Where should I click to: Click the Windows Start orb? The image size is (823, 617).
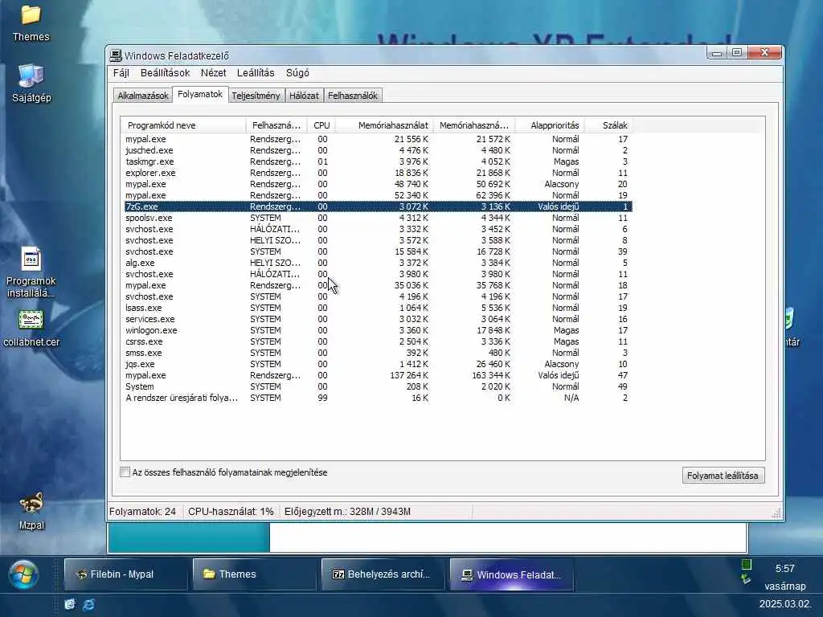pos(23,574)
